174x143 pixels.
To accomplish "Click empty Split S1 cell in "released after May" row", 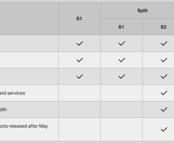I will [x=122, y=129].
